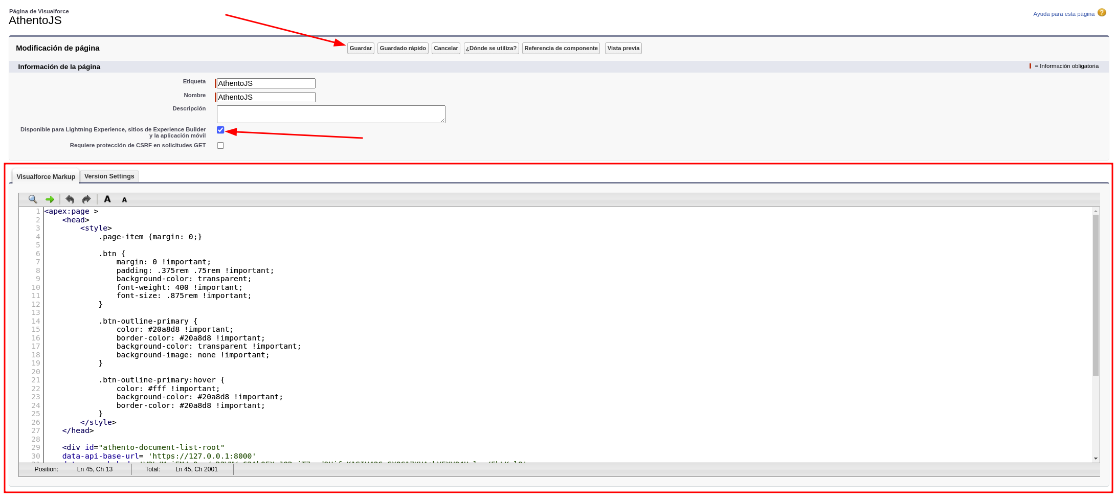Click the Cancelar button

pos(445,48)
